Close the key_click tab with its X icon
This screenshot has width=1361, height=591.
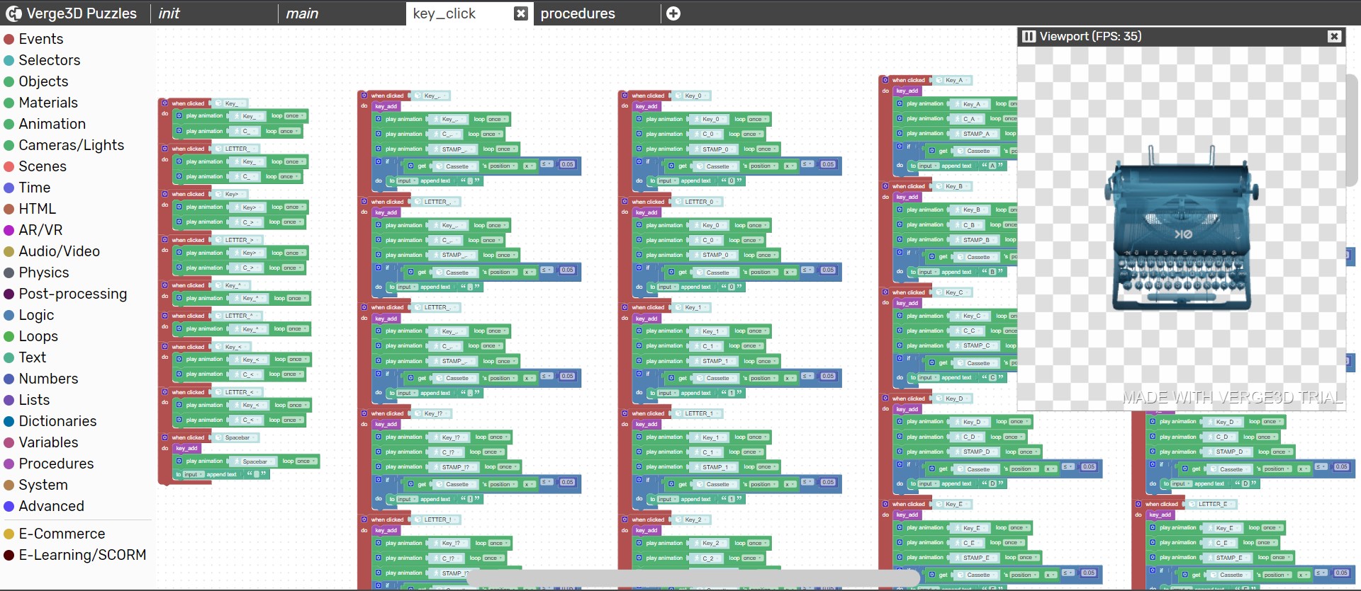coord(521,13)
